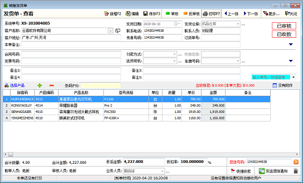Select row 森海塞尔无线头戴式耳机

point(137,112)
